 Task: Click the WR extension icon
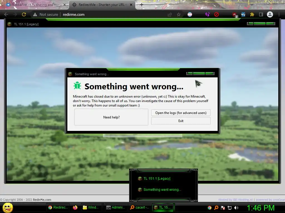tap(243, 14)
